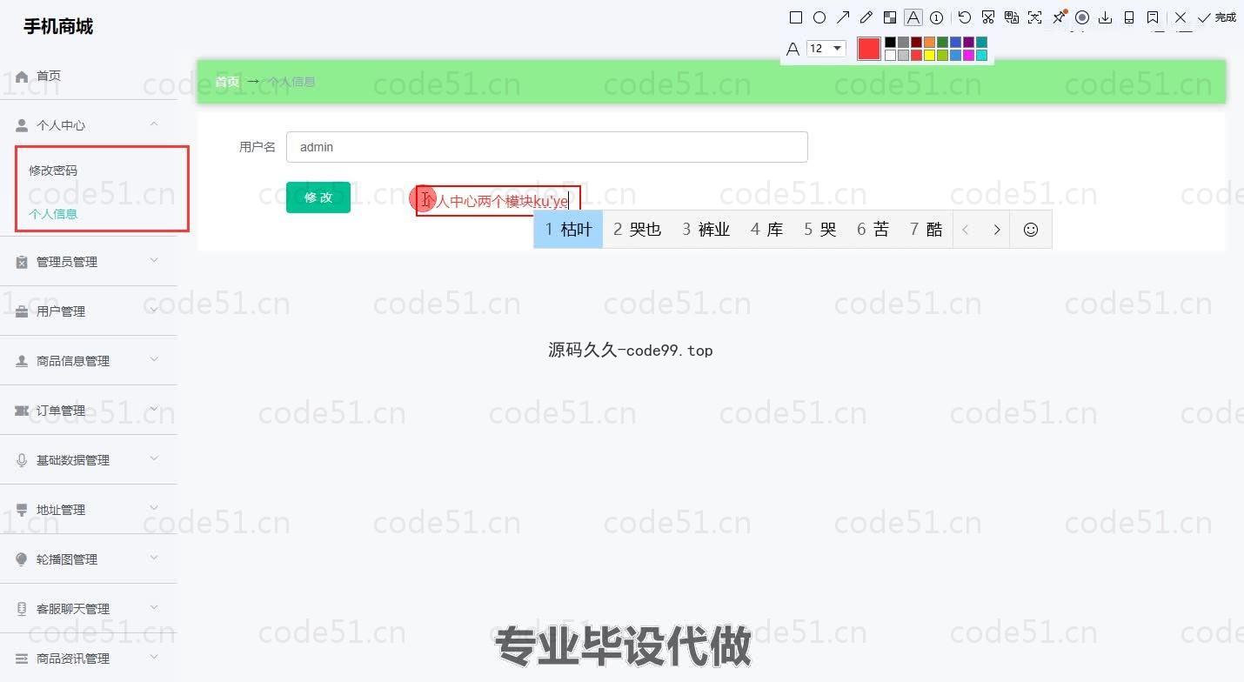Click the 基础数据管理 microphone icon

[x=22, y=460]
